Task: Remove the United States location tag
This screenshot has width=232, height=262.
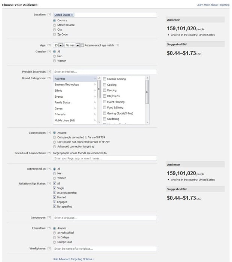Action: pos(72,15)
